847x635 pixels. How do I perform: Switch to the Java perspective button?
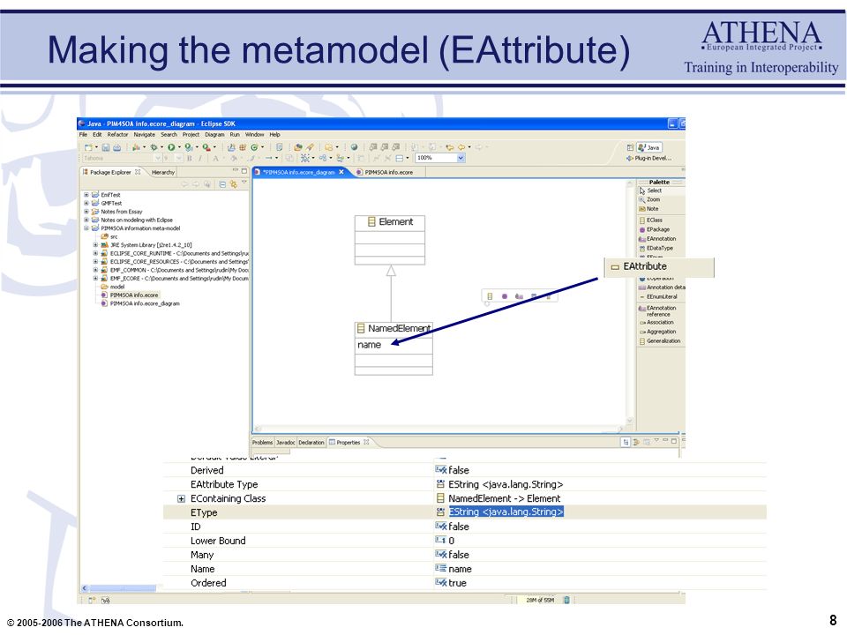pos(649,147)
